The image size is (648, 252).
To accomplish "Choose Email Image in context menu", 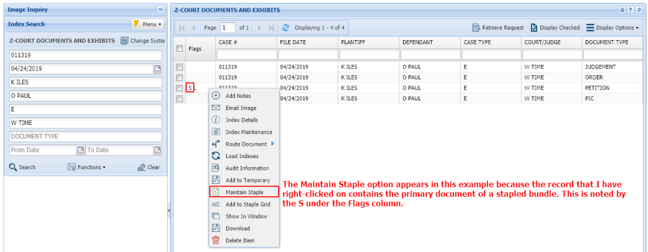I will tap(244, 108).
